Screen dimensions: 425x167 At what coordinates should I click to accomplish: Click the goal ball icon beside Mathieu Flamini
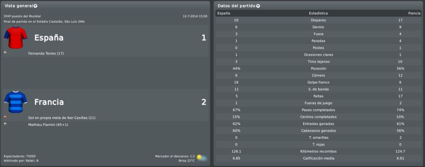tap(5, 124)
